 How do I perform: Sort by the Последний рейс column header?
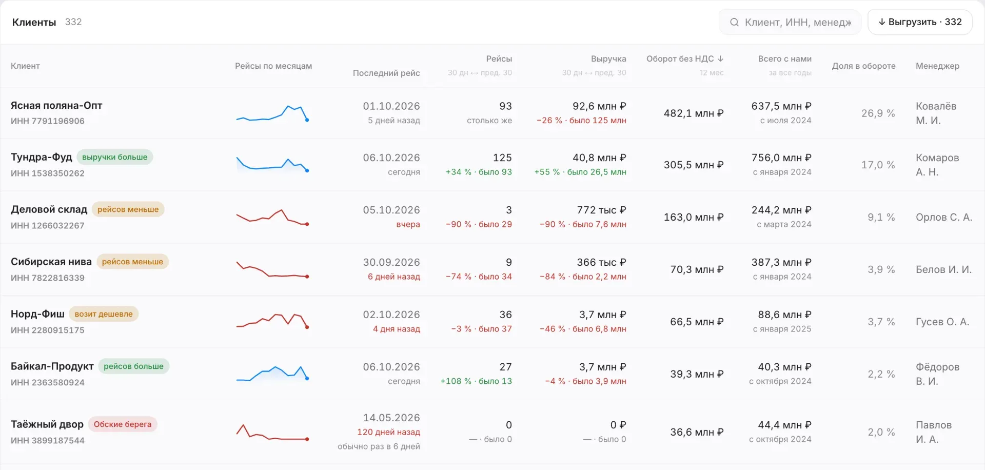[386, 73]
